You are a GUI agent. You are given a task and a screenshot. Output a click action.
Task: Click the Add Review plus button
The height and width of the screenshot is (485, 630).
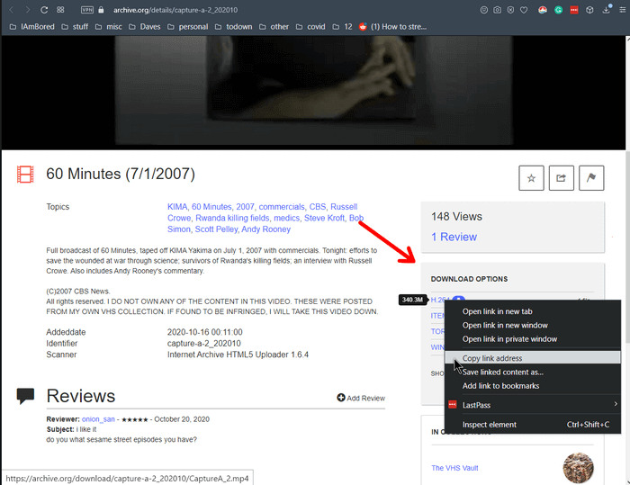361,398
